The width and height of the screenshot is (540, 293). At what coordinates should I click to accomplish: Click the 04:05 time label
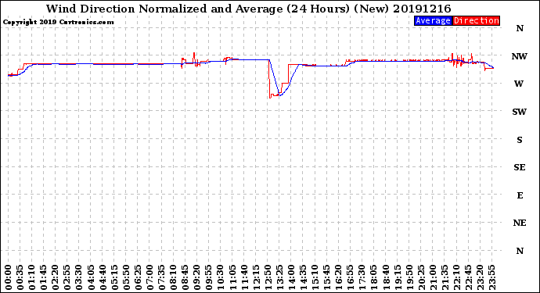[91, 277]
